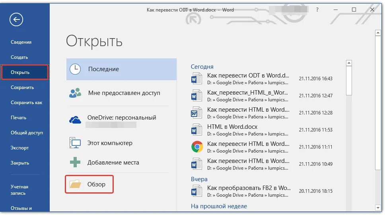Click the Обзор browse button
This screenshot has width=385, height=215.
coord(89,184)
